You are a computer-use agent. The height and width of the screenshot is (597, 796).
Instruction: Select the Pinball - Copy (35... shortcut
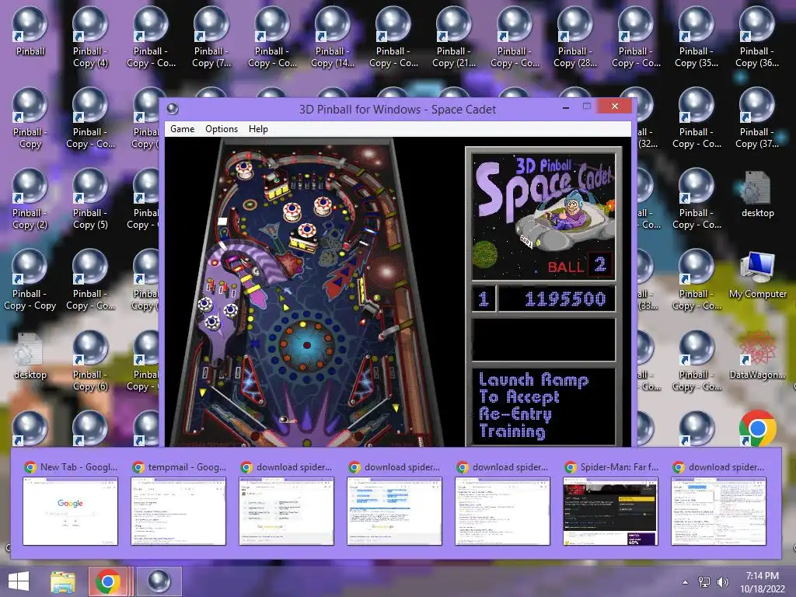[696, 37]
